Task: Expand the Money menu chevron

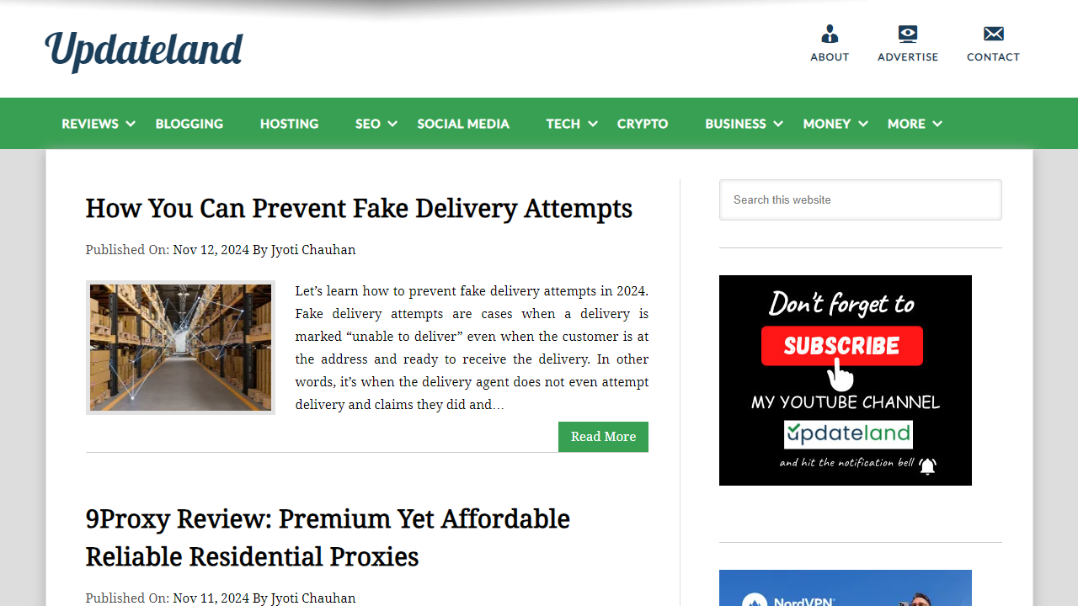Action: [863, 124]
